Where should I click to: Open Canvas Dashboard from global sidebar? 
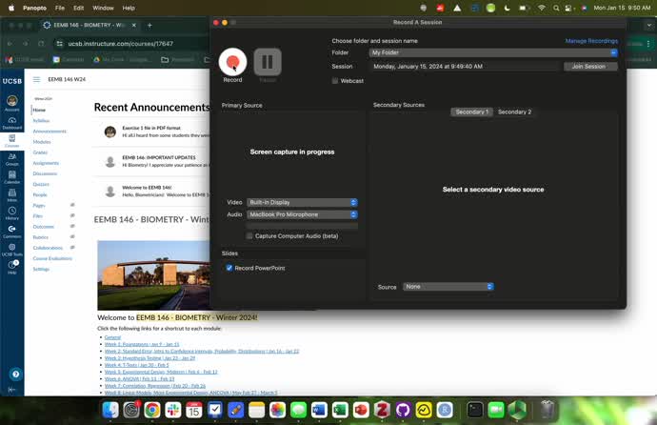pos(11,122)
